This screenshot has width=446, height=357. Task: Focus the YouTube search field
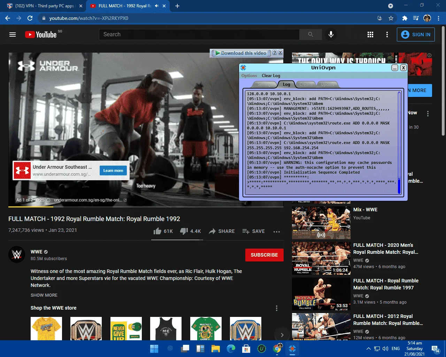(199, 35)
